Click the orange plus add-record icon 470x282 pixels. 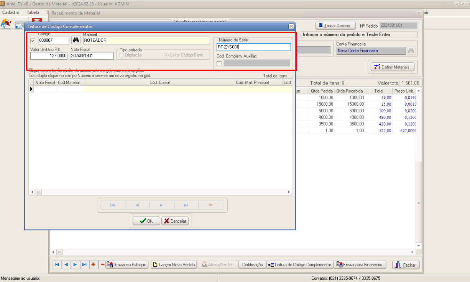(93, 264)
